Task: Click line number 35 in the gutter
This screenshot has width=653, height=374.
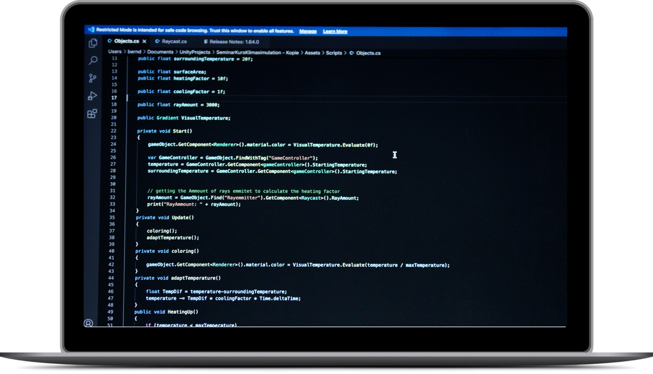Action: click(112, 217)
